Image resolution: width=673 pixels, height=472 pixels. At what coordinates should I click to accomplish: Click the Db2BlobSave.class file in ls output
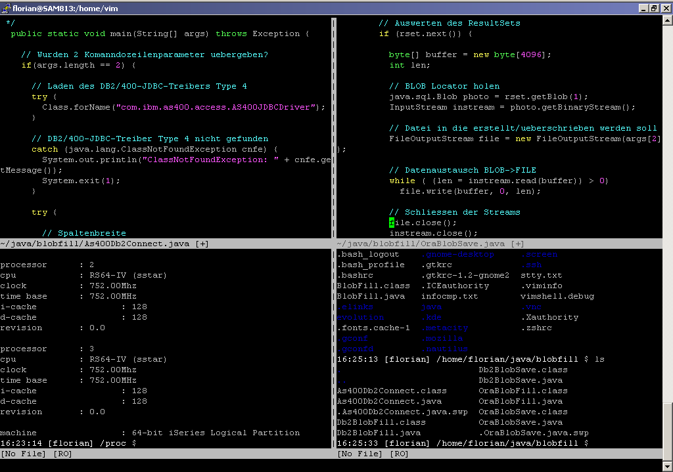tap(522, 370)
